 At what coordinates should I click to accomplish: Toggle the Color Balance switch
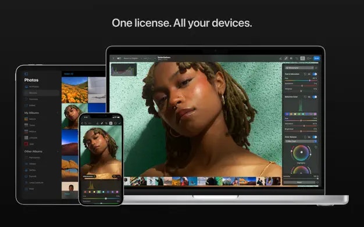coord(315,137)
